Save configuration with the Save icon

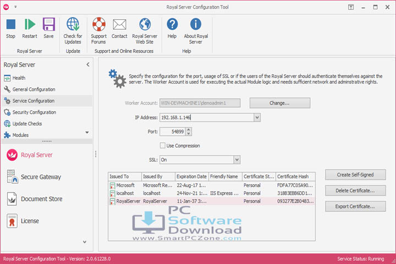pyautogui.click(x=48, y=28)
